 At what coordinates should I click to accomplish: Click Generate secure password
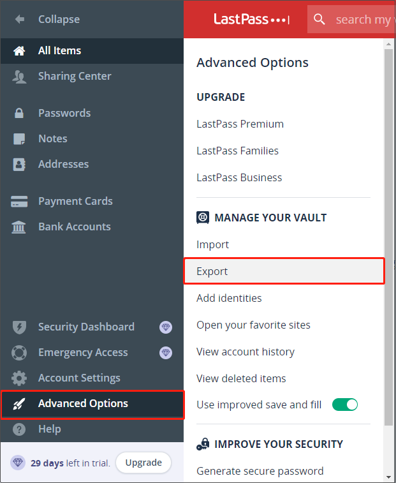260,471
